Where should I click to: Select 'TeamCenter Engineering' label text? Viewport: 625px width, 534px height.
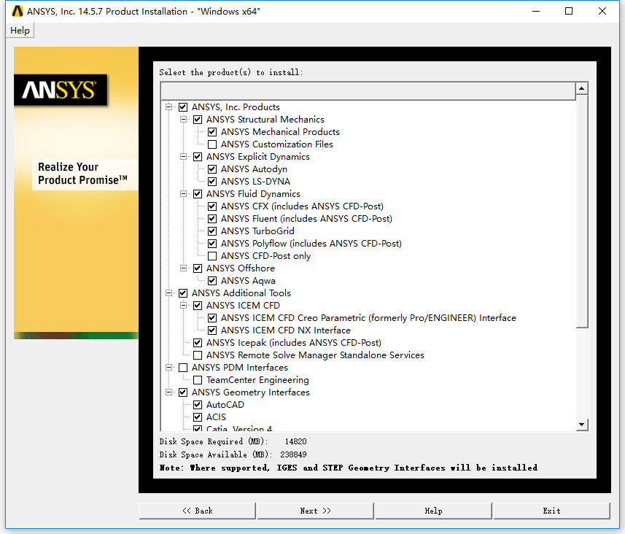tap(257, 379)
